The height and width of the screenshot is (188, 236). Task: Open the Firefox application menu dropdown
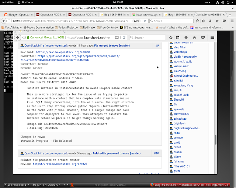(25, 3)
